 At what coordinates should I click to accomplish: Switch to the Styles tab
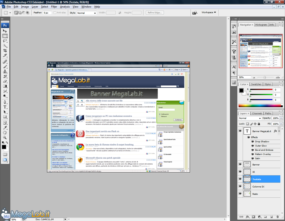pyautogui.click(x=268, y=84)
